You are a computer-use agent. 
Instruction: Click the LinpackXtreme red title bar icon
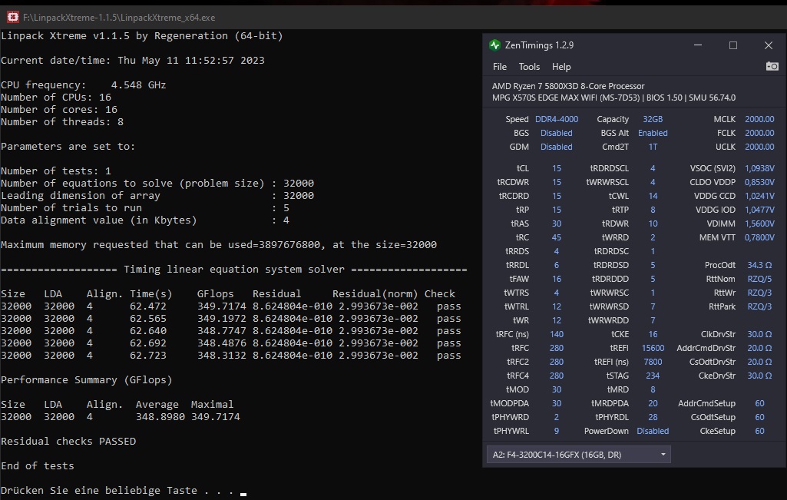point(12,18)
